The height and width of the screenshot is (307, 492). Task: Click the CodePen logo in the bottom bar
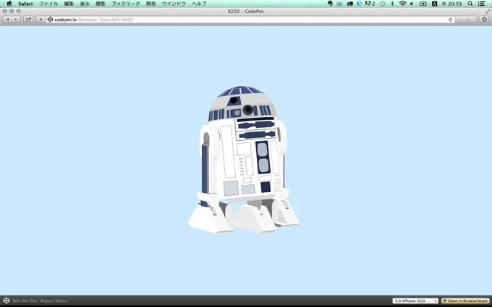pos(7,300)
